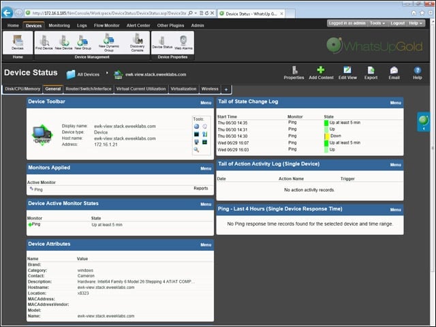Image resolution: width=436 pixels, height=327 pixels.
Task: Click the Device icon in Device Toolbar
Action: point(42,135)
